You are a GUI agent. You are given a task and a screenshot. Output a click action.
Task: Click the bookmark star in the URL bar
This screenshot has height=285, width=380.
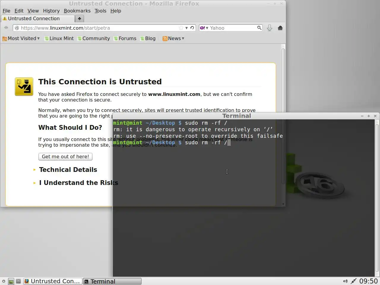(181, 28)
